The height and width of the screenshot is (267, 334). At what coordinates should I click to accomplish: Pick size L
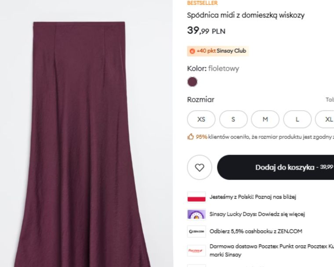(x=298, y=119)
